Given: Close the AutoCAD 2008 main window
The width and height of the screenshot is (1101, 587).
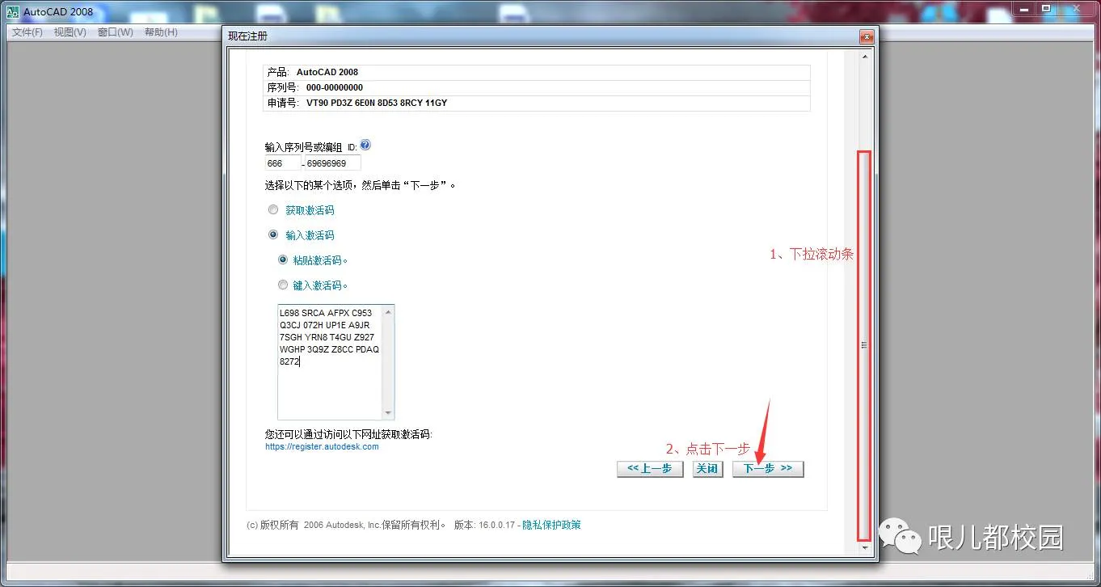Looking at the screenshot, I should (1076, 9).
